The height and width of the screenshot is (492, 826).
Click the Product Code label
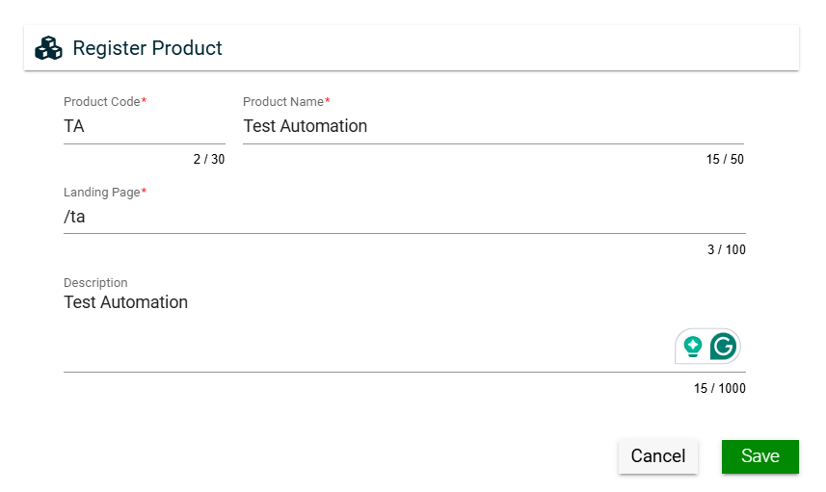101,102
